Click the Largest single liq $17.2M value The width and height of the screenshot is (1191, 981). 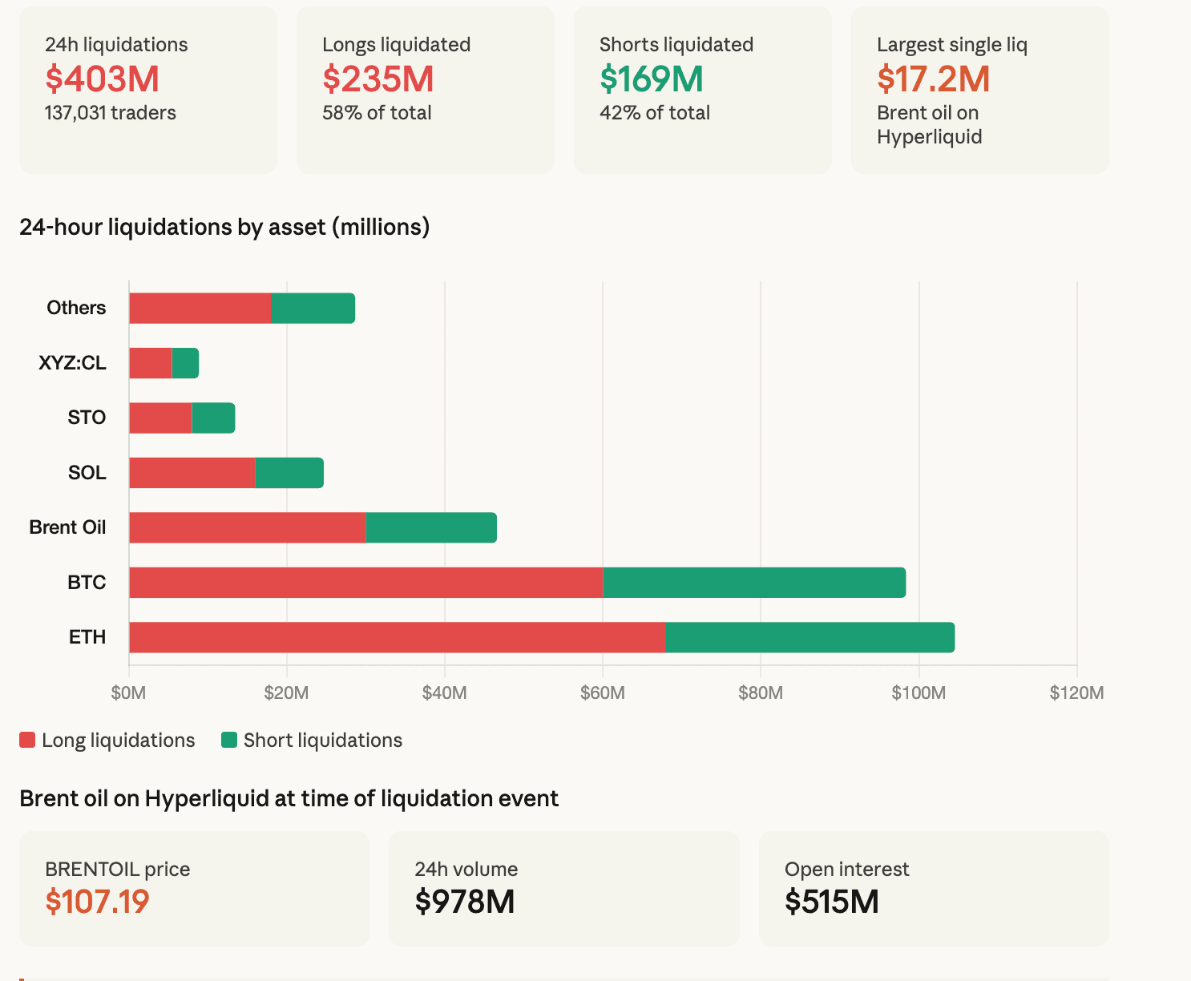(933, 79)
